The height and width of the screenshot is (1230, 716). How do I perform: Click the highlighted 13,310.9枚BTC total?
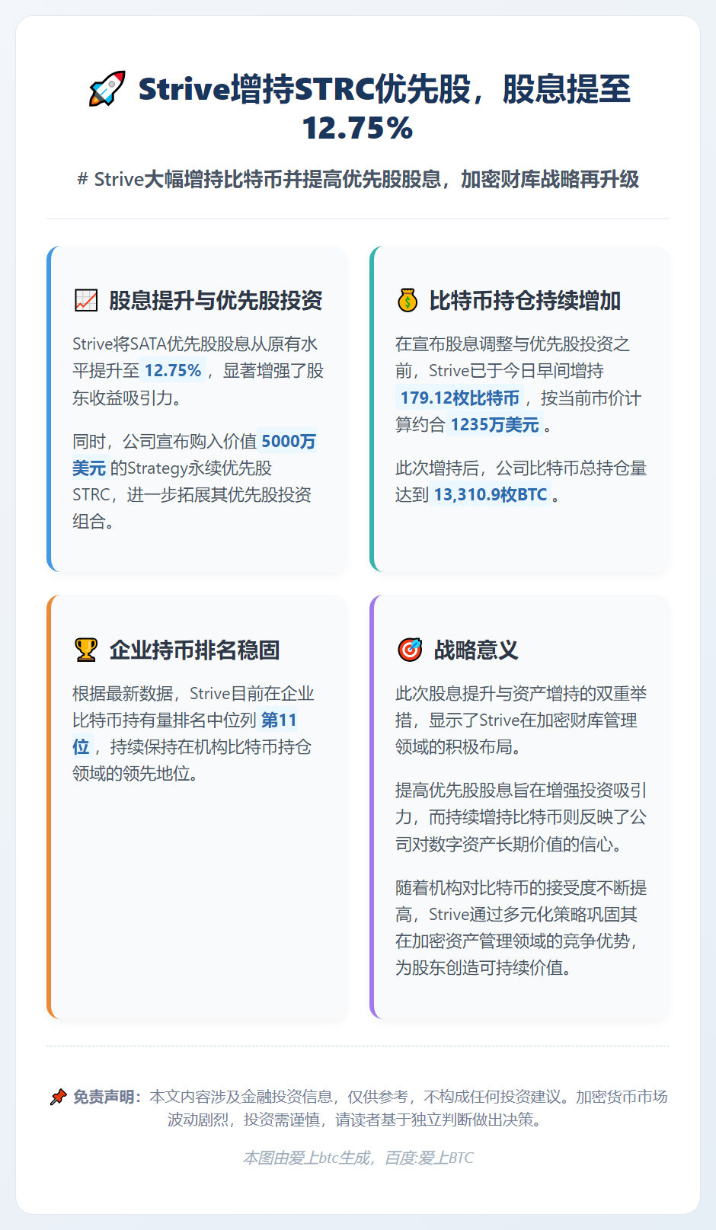[x=490, y=495]
